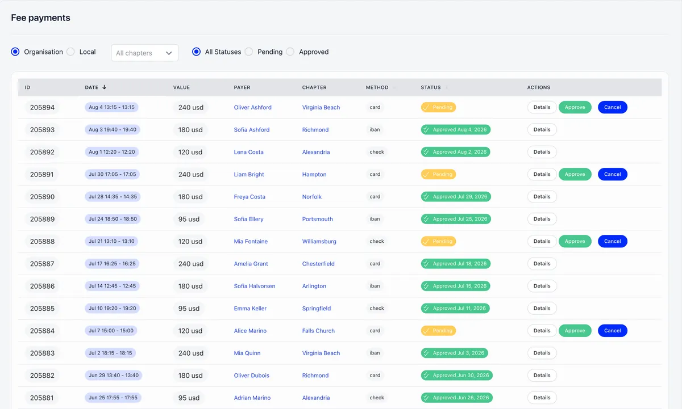Click payer link Sofia Ashford

pos(252,130)
